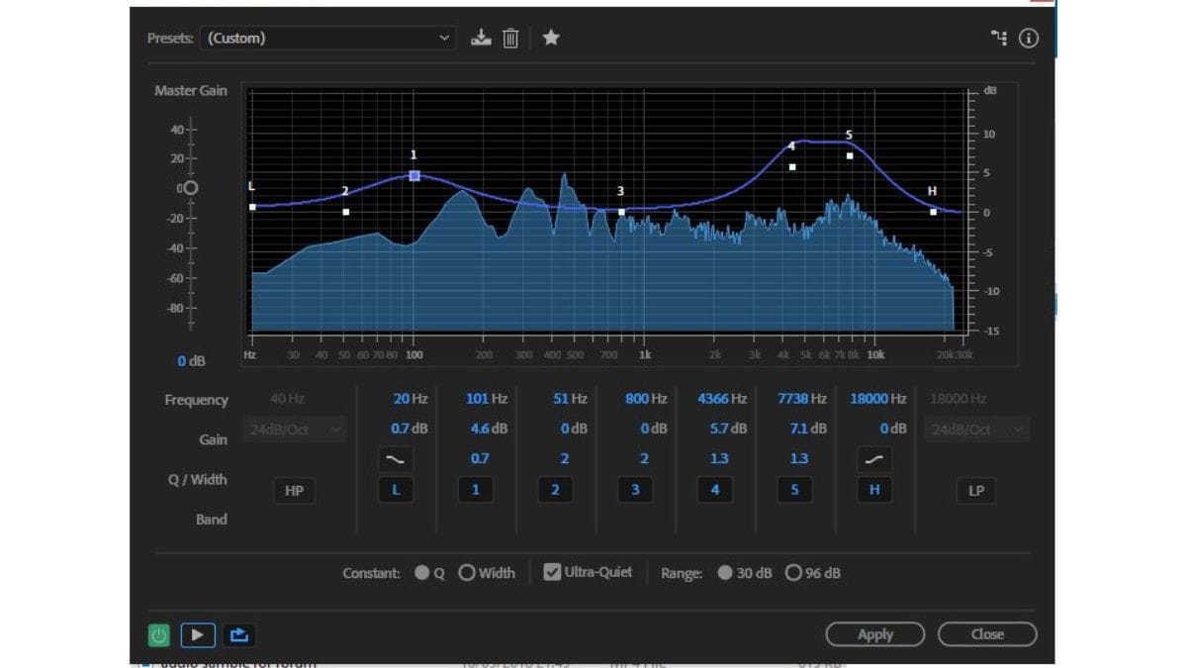Viewport: 1187px width, 668px height.
Task: Mark preset as favorite with star icon
Action: 551,38
